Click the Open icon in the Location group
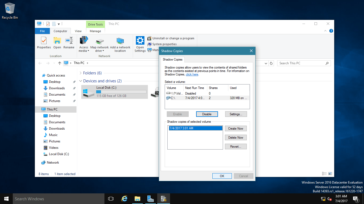Screen dimensions: 364x204 [57, 42]
